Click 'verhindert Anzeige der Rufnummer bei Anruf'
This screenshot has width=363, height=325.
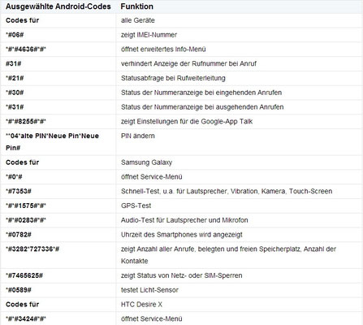click(x=188, y=63)
